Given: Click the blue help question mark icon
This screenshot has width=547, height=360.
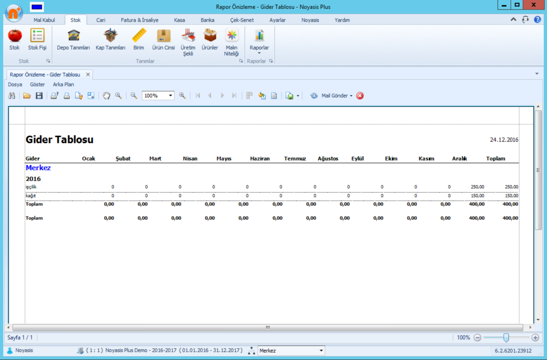Looking at the screenshot, I should click(537, 20).
